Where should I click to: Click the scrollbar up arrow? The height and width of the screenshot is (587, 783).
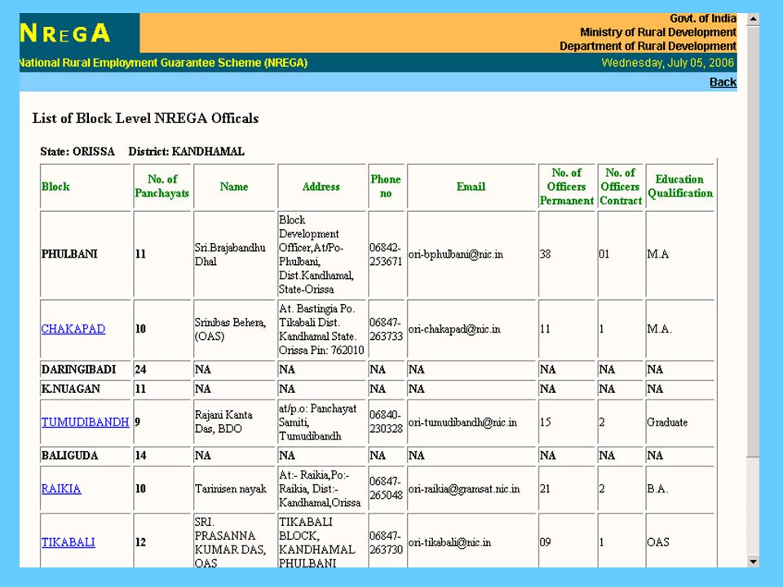pos(753,19)
